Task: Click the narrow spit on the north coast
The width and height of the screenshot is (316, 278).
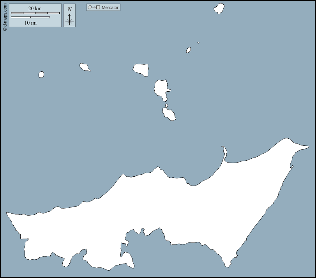Action: pos(224,153)
